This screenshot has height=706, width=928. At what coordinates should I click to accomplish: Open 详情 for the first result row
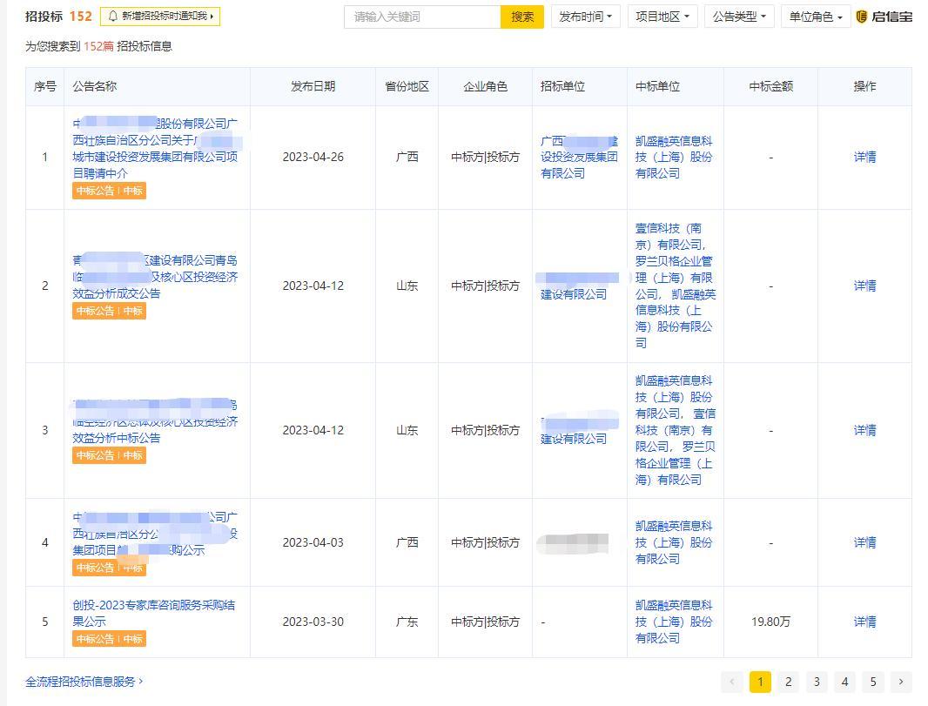coord(863,157)
